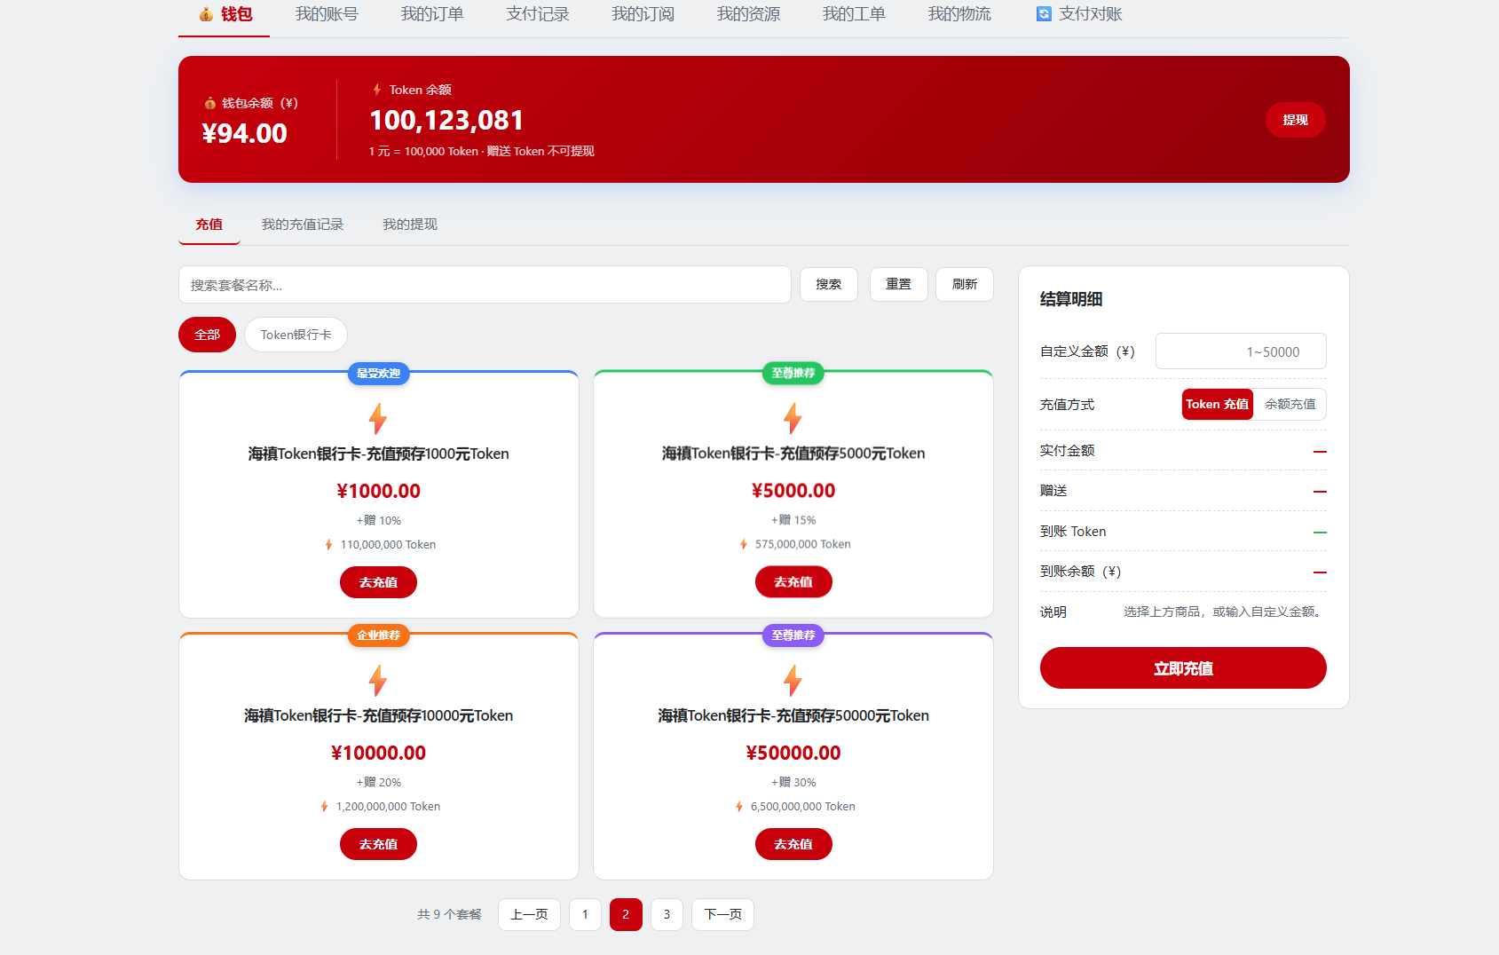The height and width of the screenshot is (955, 1499).
Task: Click title 海積Token银行卡-充值预存10000元Token
Action: 378,715
